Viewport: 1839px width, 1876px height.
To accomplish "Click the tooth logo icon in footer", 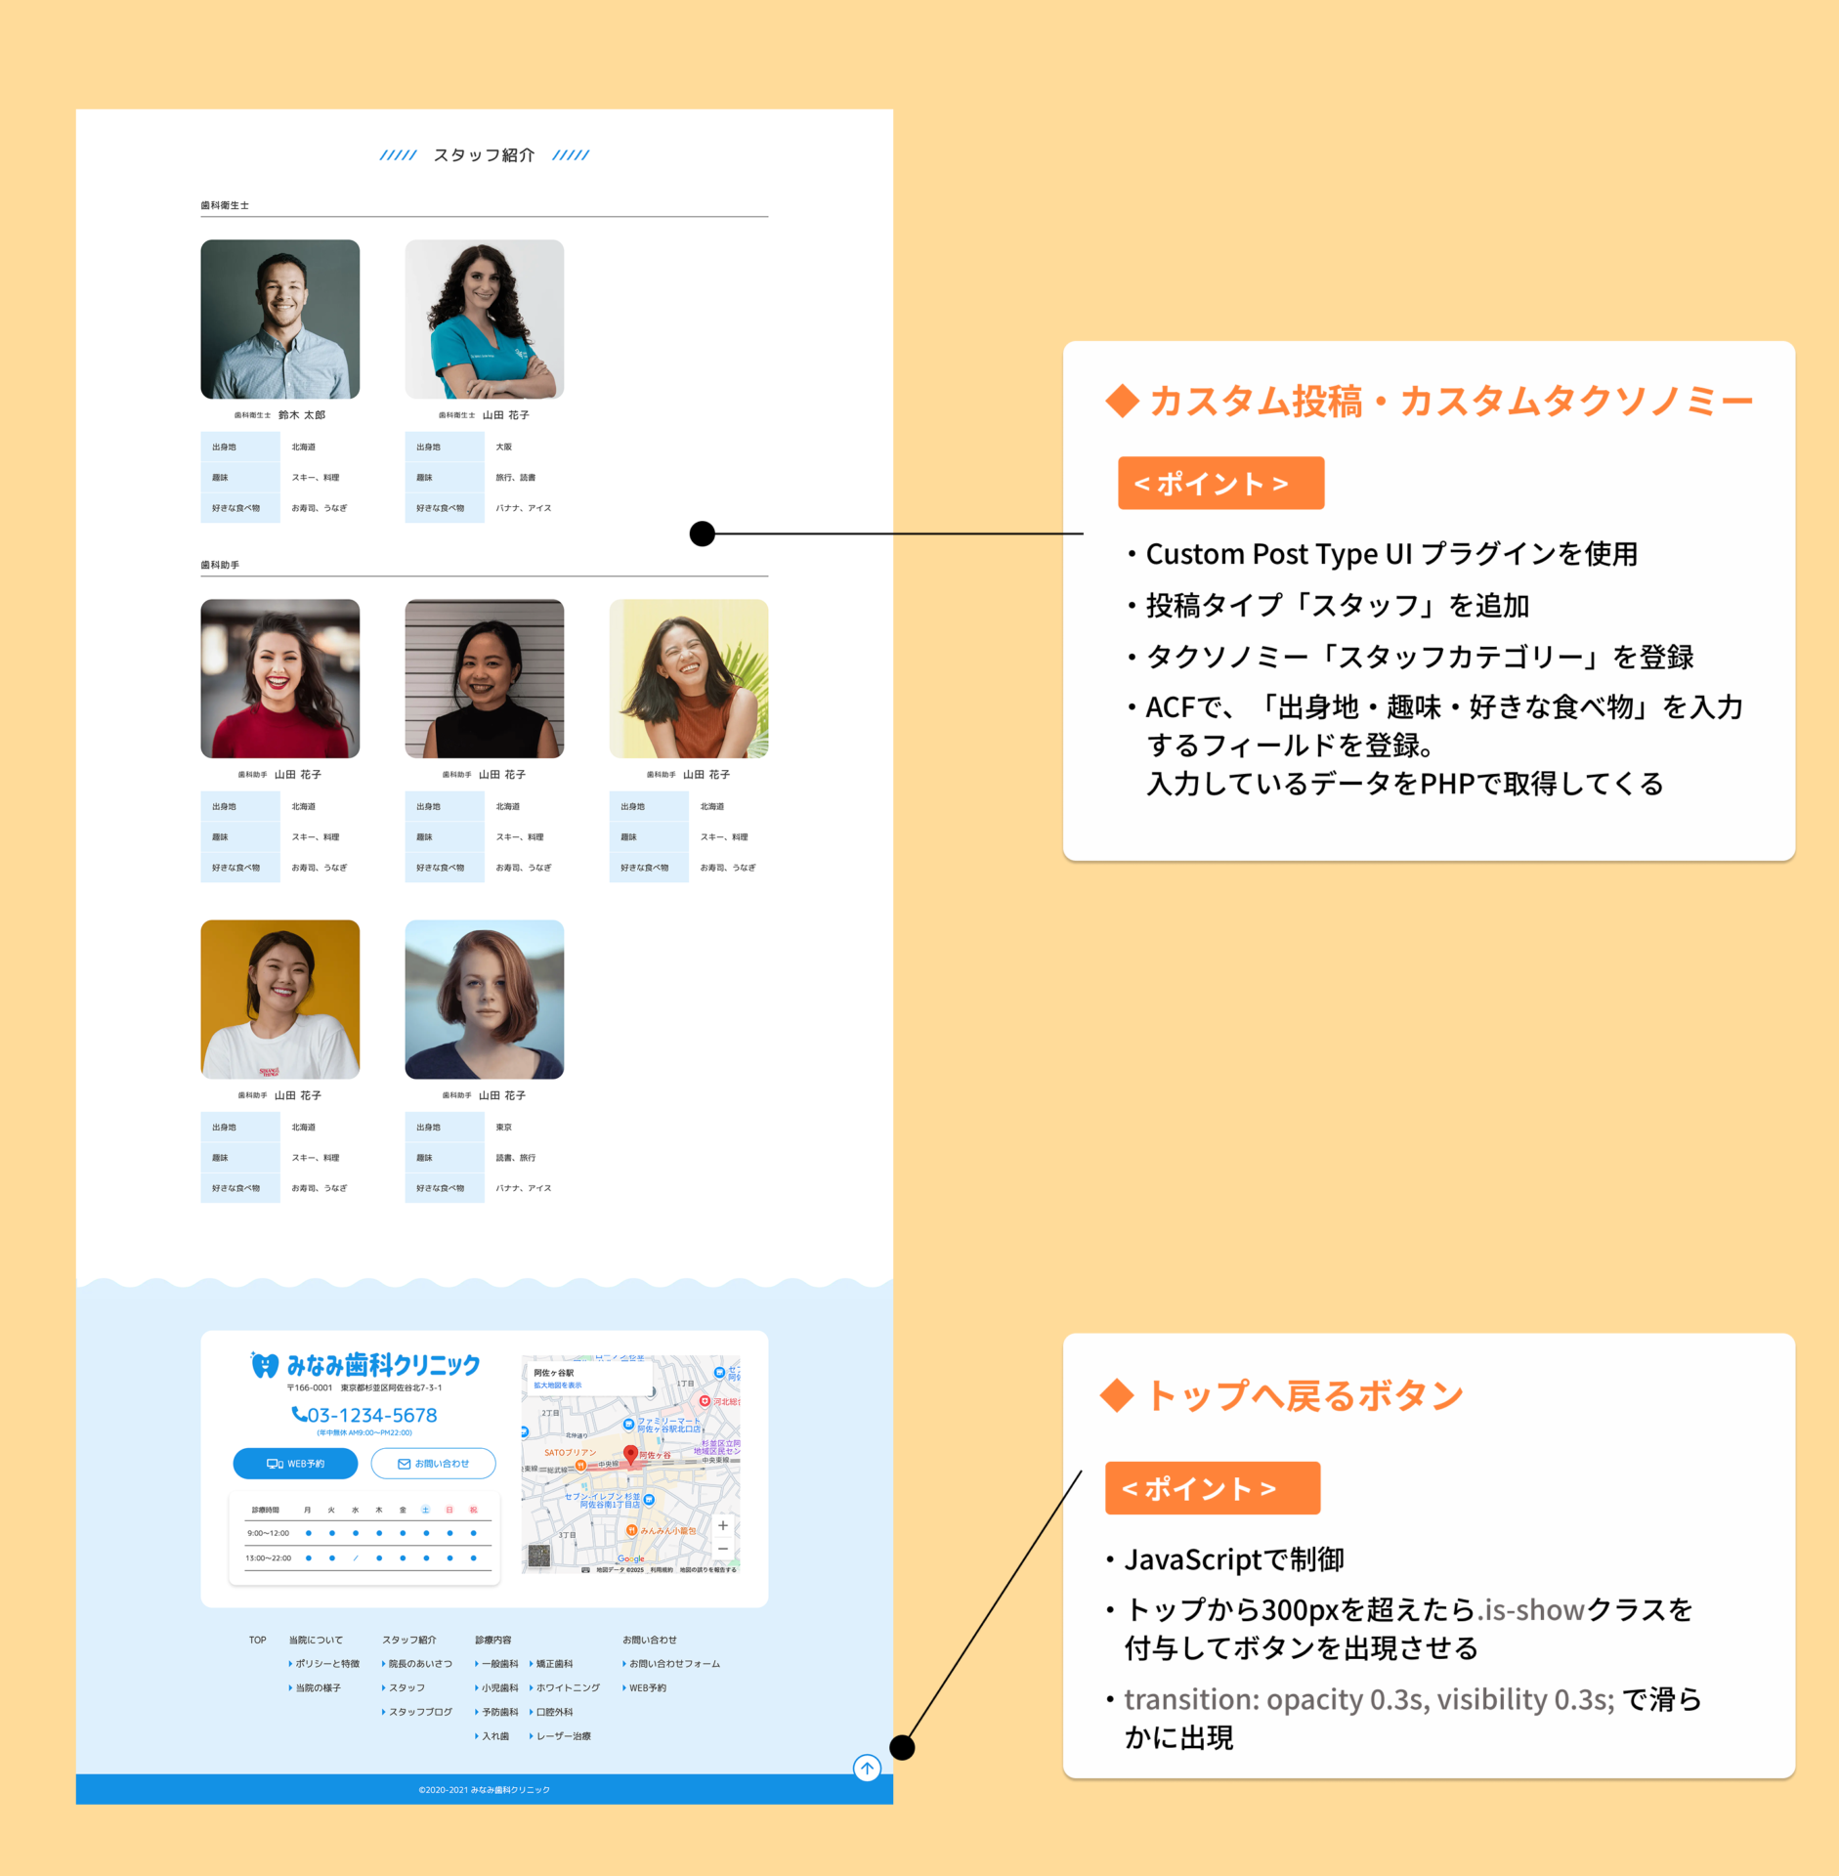I will coord(264,1365).
